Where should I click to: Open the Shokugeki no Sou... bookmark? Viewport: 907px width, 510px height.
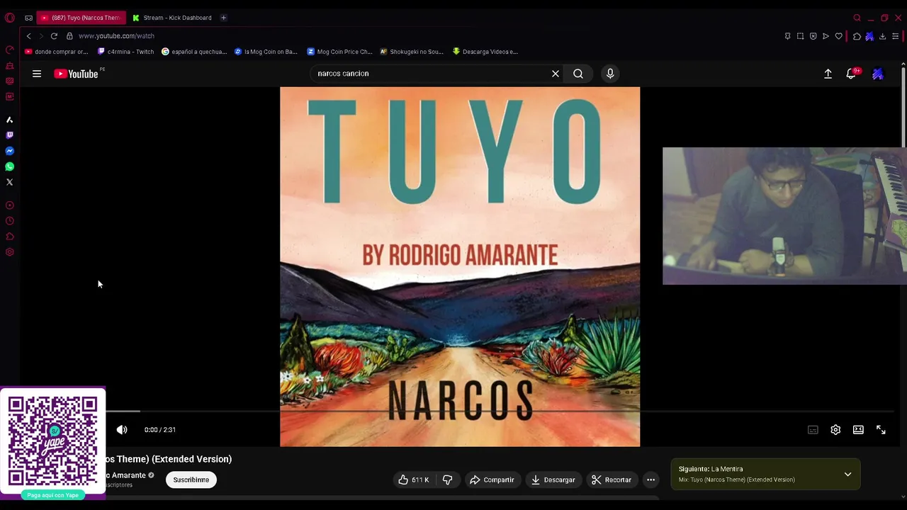pos(412,52)
